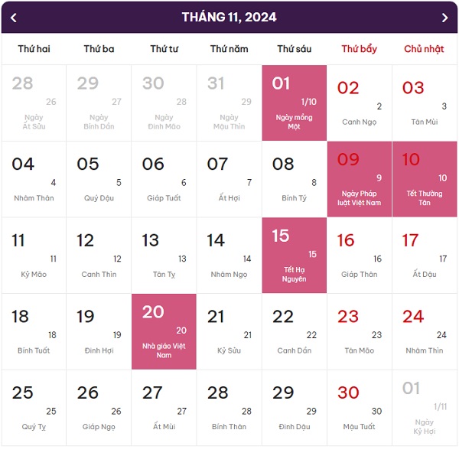Image resolution: width=459 pixels, height=456 pixels.
Task: Select November 9 Ngày Pháp luật Việt Nam
Action: click(x=360, y=179)
